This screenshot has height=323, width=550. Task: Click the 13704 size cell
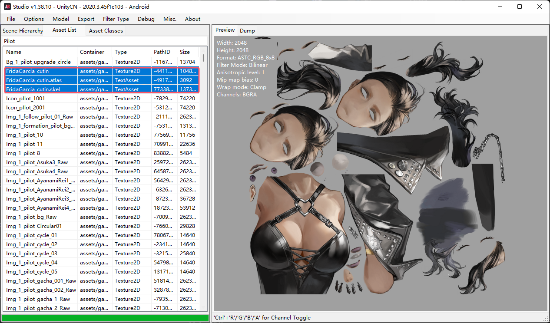(188, 62)
